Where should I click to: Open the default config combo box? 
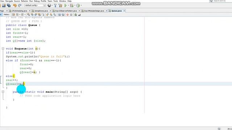[35, 5]
